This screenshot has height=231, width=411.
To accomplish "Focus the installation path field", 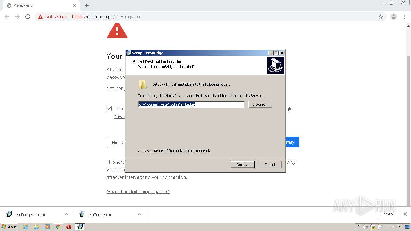I will [x=192, y=104].
